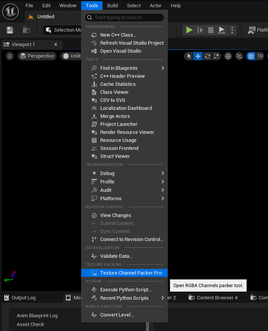Click the Eject playback button
The image size is (268, 331).
(221, 30)
